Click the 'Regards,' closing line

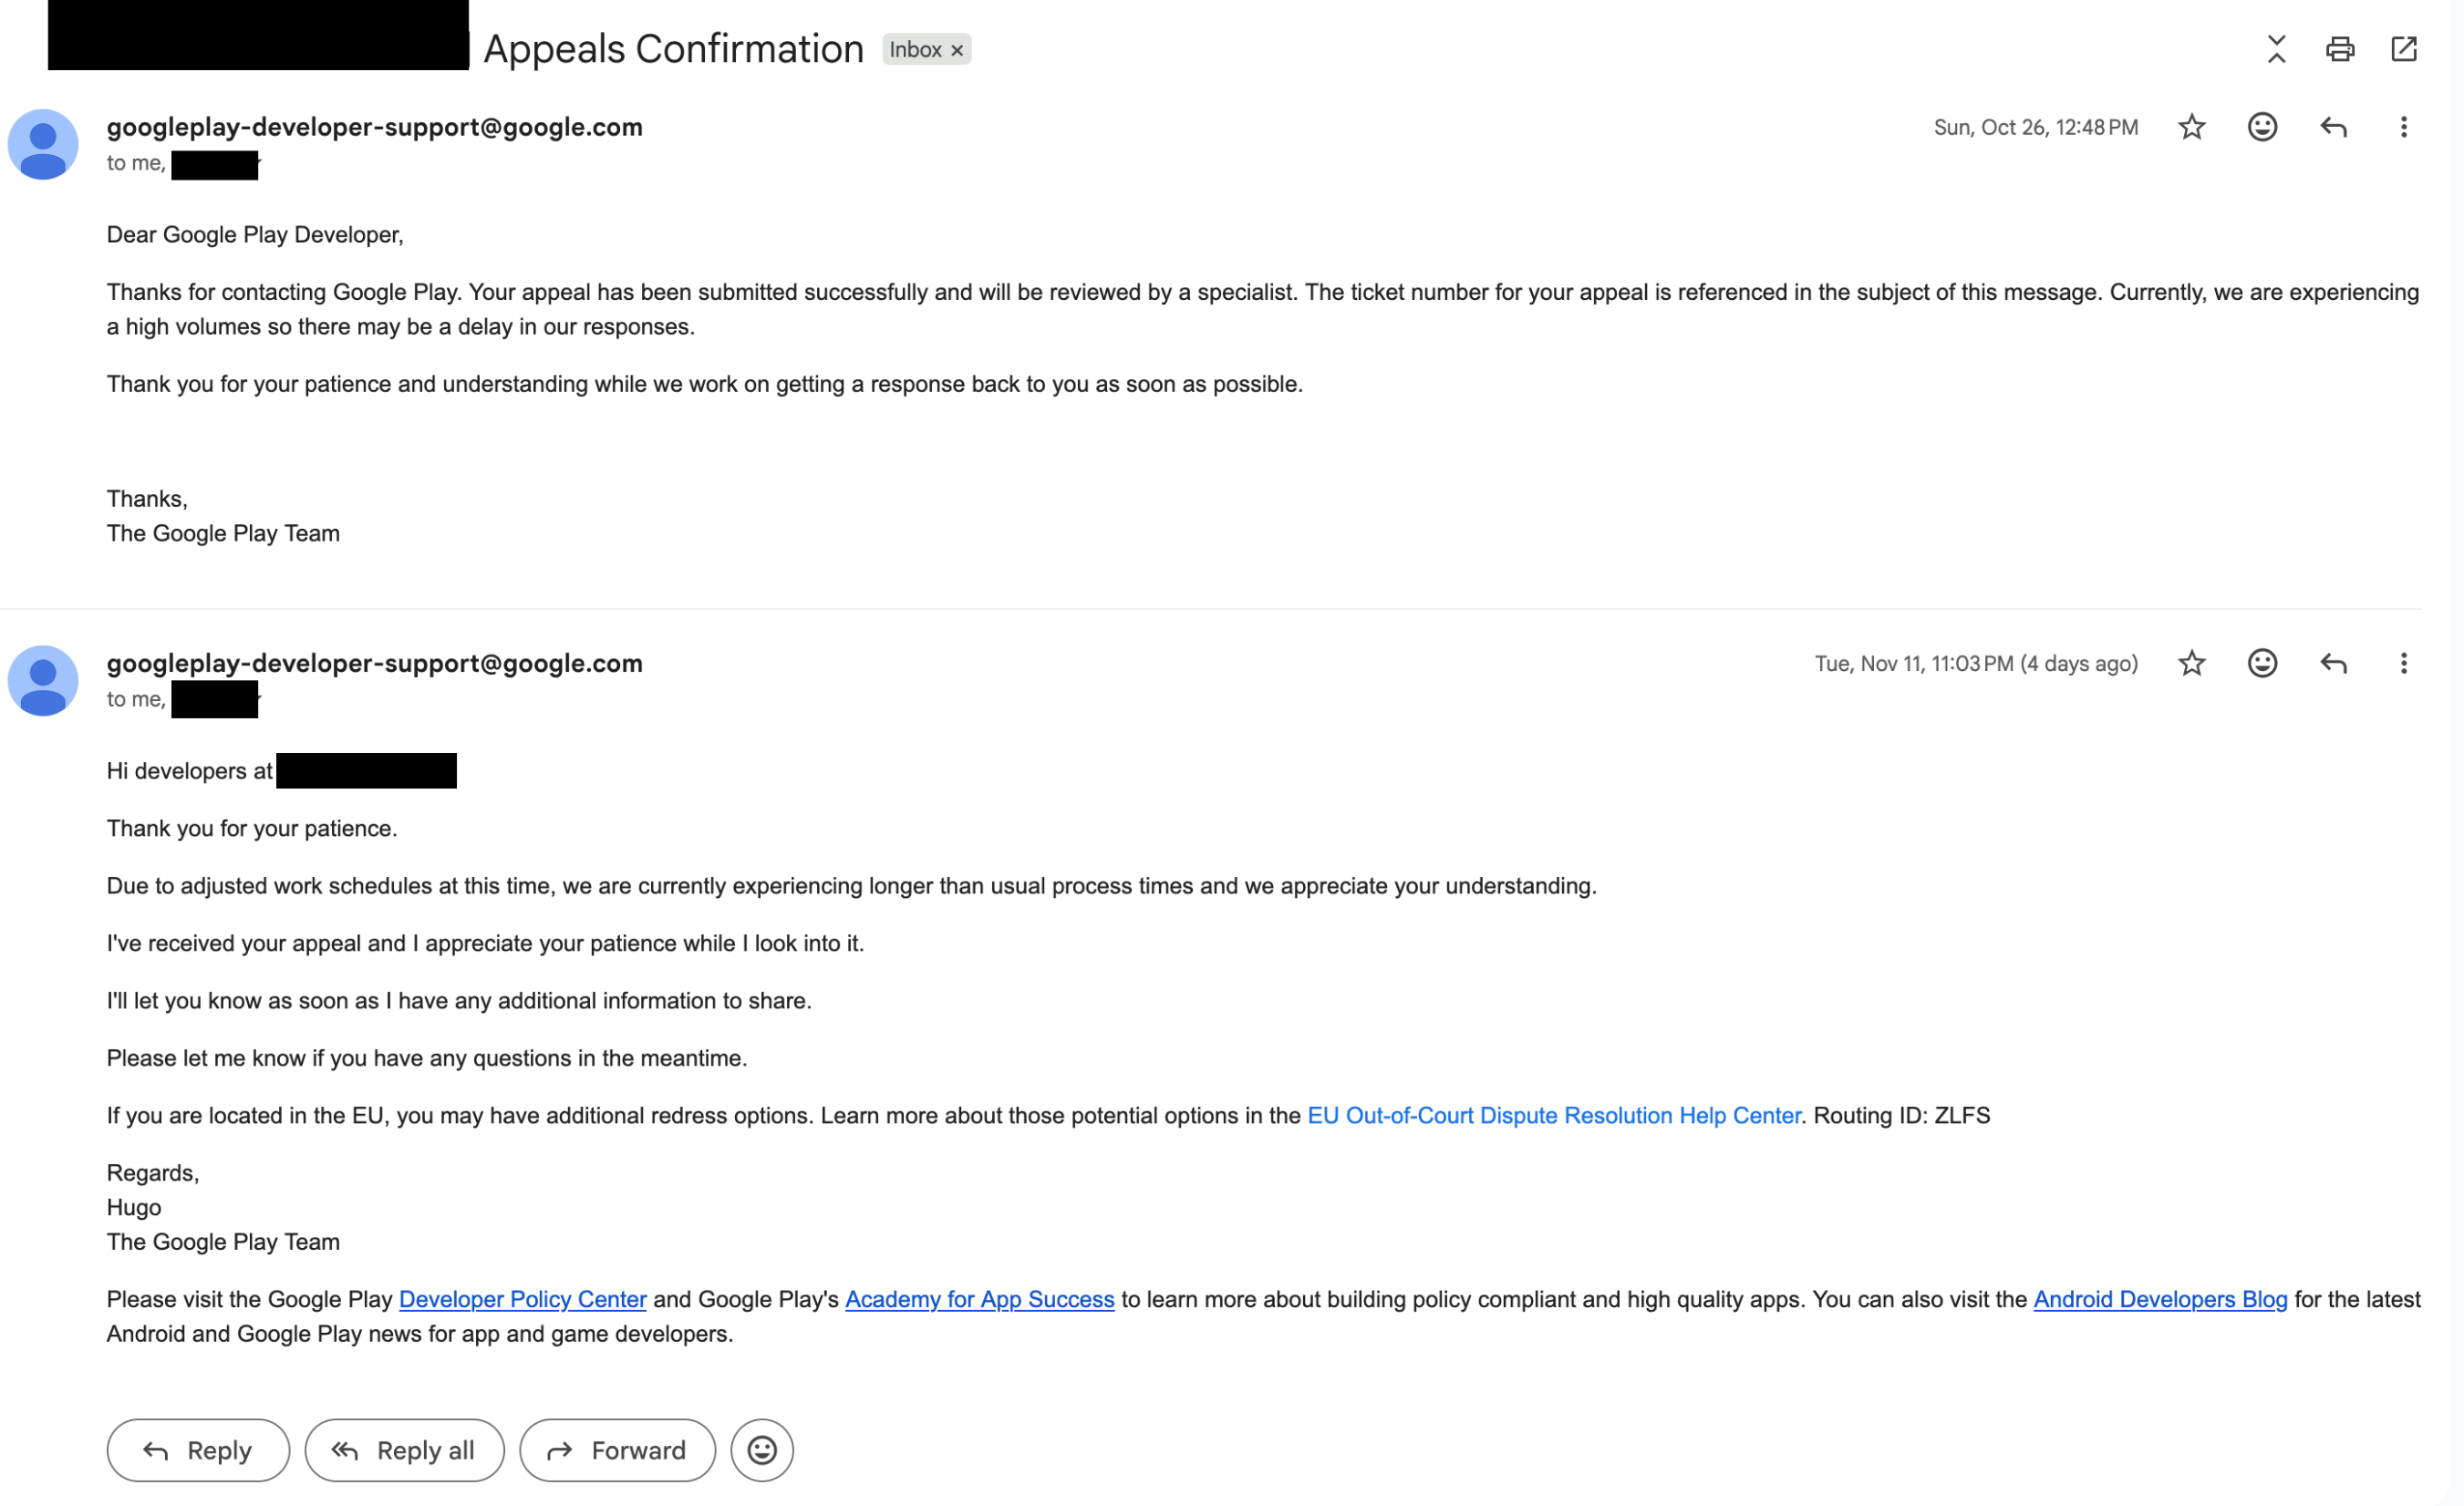[x=153, y=1173]
